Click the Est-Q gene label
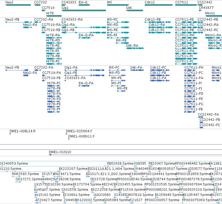 pos(83,2)
